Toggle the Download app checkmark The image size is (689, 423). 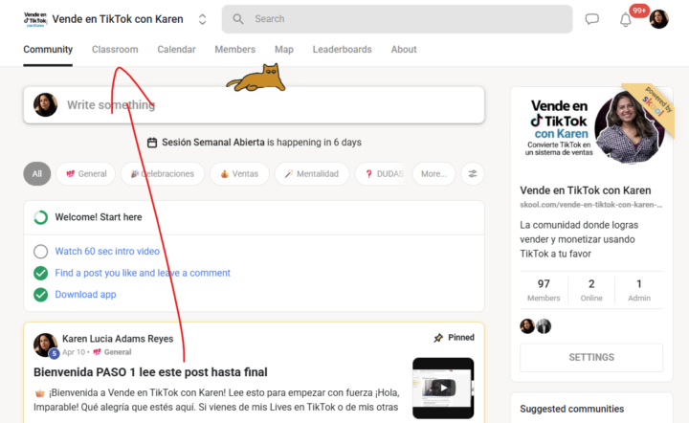(x=41, y=295)
